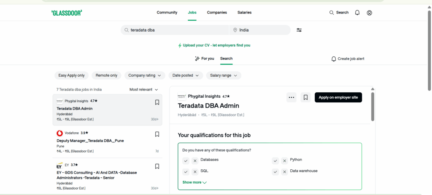Image resolution: width=432 pixels, height=195 pixels.
Task: Open the Community menu
Action: (x=167, y=13)
